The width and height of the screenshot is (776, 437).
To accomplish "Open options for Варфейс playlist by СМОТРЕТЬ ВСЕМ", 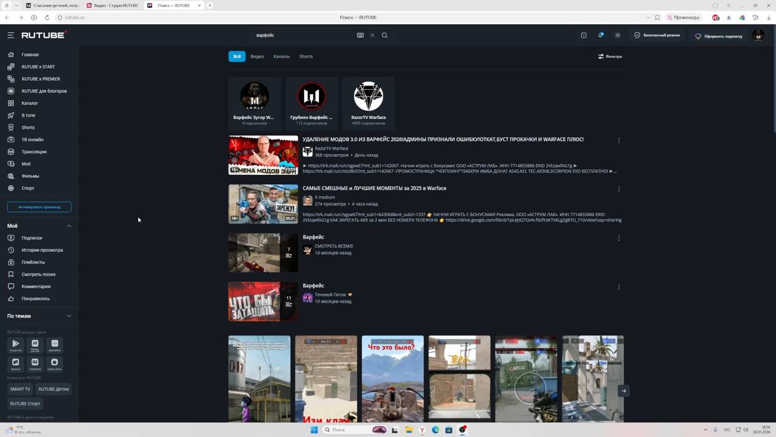I will tap(618, 238).
